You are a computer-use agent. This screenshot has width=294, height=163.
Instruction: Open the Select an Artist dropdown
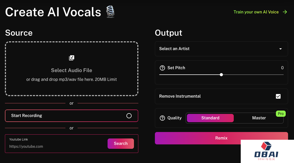221,49
